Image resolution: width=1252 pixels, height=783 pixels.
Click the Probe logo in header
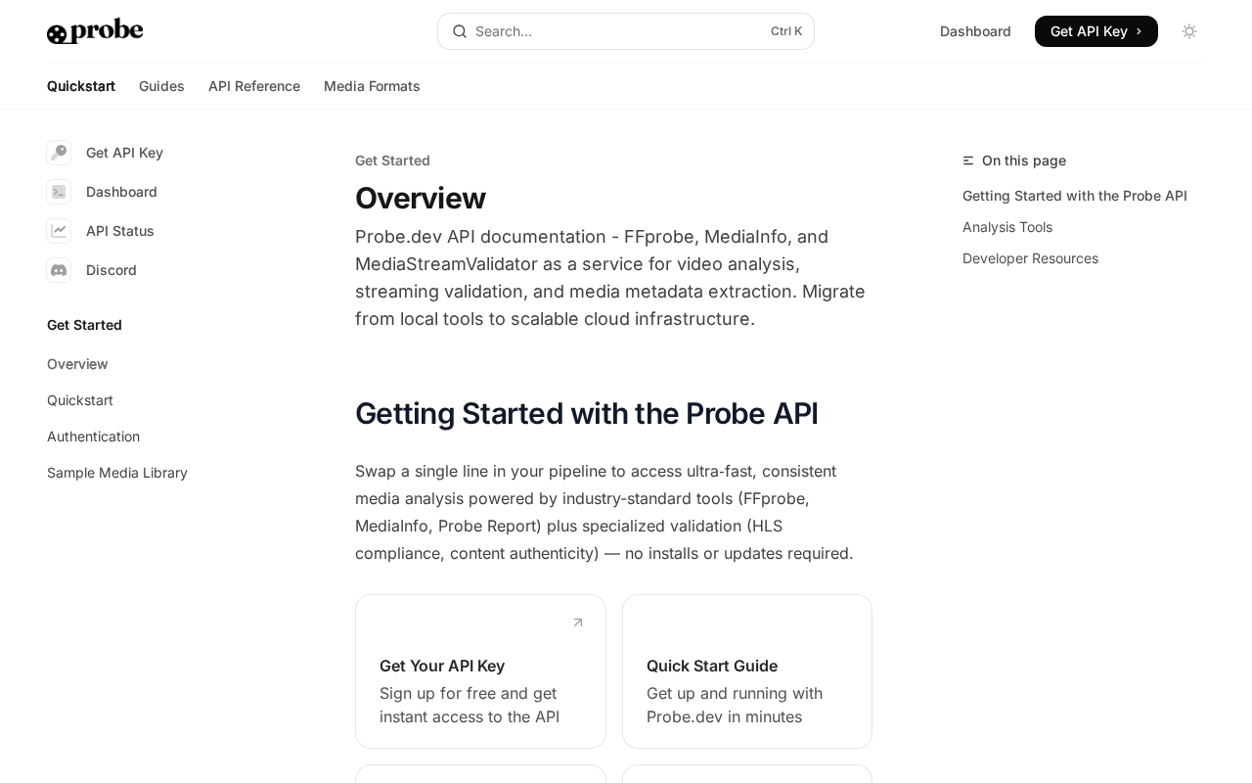pos(95,31)
